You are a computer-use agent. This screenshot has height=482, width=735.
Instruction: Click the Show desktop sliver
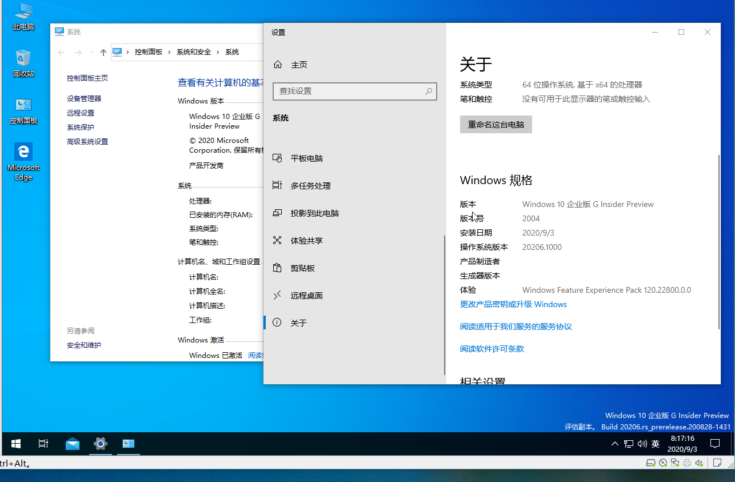coord(733,444)
